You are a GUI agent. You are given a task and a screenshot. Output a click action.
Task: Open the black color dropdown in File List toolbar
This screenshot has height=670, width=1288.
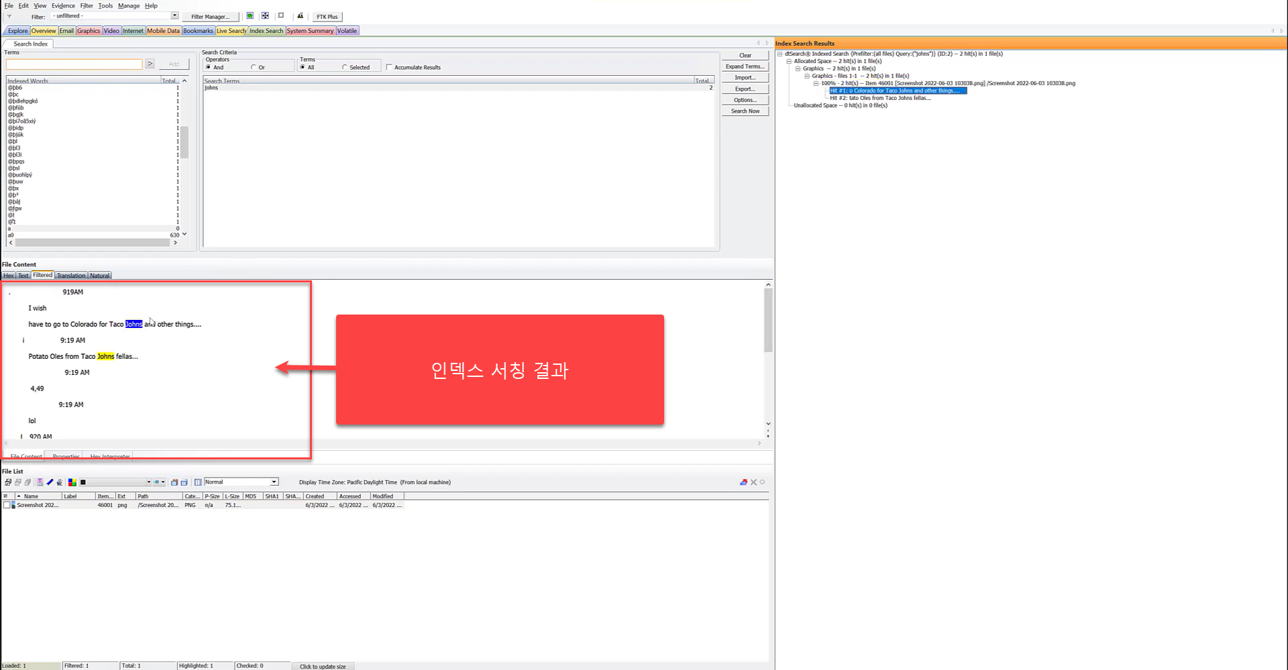point(148,482)
